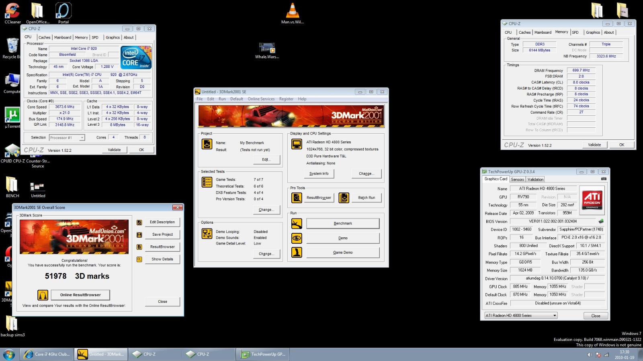Click the Batch Run icon in Pro Tools
Image resolution: width=643 pixels, height=361 pixels.
pos(344,198)
